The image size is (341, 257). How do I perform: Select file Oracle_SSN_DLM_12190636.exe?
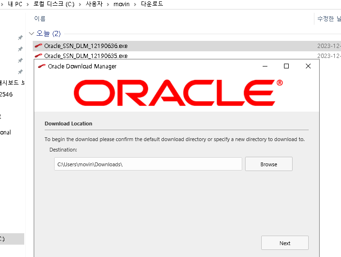click(85, 46)
